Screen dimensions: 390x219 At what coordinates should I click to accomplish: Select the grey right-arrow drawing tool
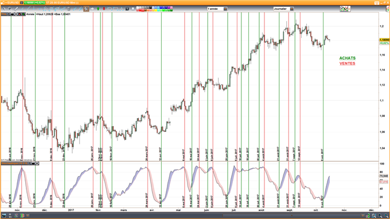coord(92,9)
